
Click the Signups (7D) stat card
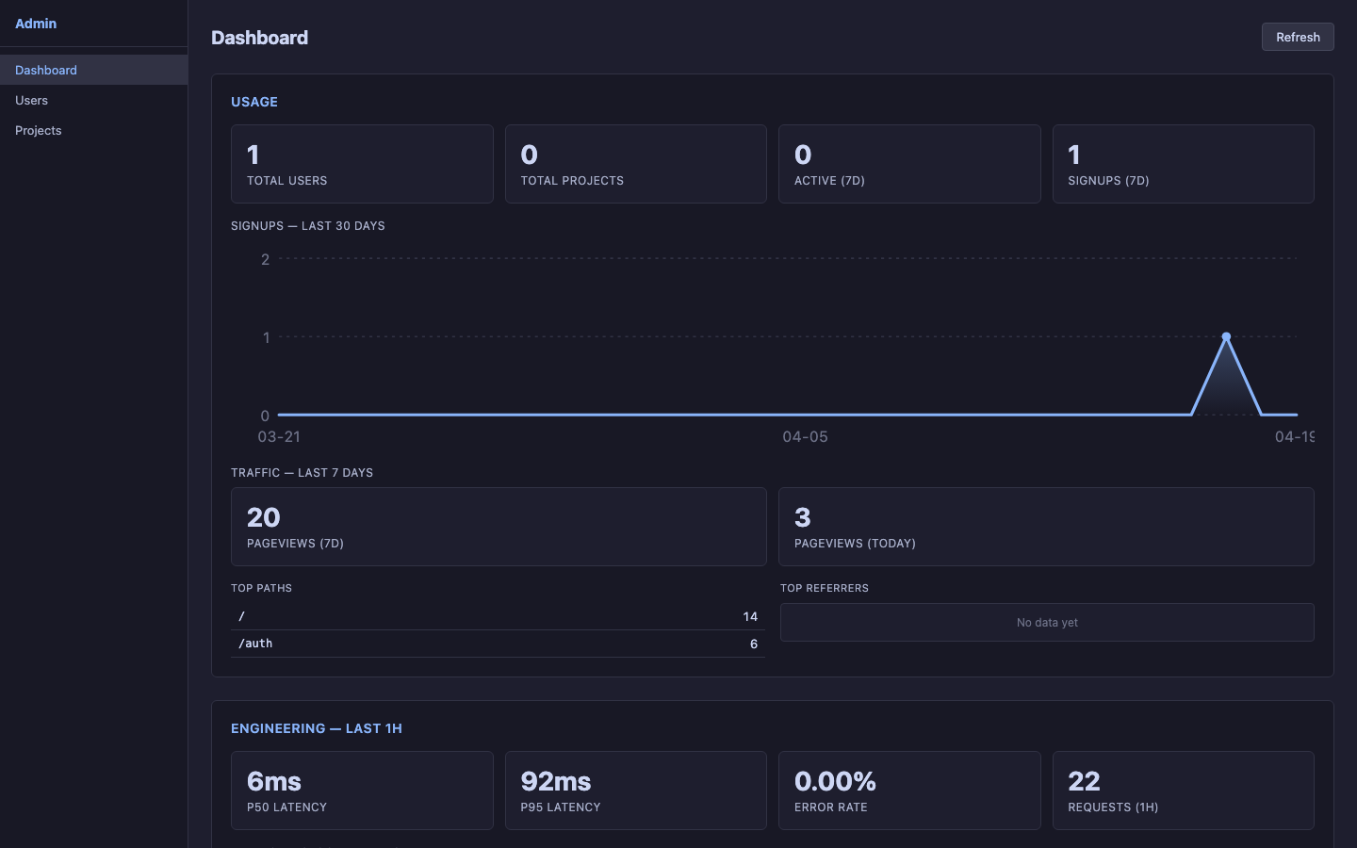point(1183,164)
